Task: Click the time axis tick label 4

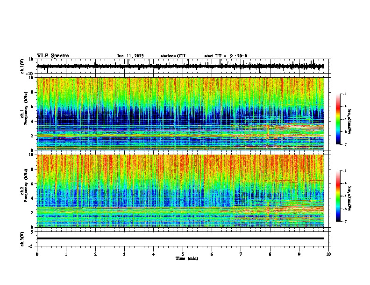Action: click(154, 254)
